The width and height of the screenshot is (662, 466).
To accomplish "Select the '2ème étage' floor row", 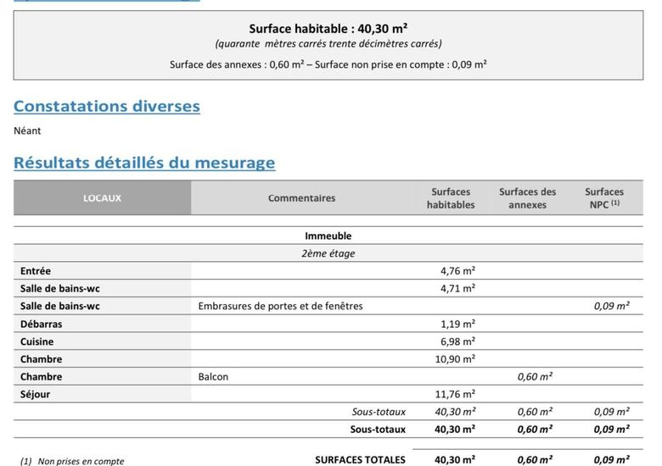I will tap(328, 253).
